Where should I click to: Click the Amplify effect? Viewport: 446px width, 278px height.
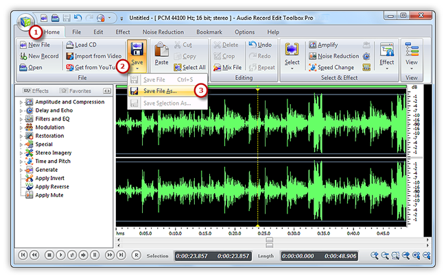click(x=323, y=45)
